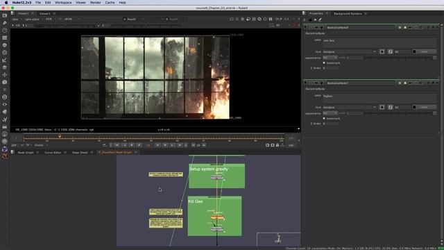Toggle green indicator on BackdropNode6 header

[400, 28]
